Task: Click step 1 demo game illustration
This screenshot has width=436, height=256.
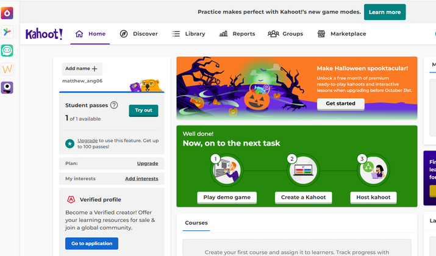Action: (227, 170)
